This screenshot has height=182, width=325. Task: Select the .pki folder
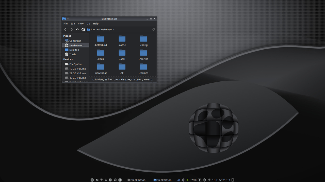(122, 69)
